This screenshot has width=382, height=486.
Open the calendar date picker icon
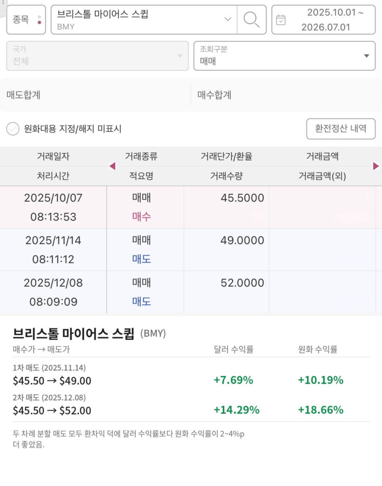tap(281, 20)
